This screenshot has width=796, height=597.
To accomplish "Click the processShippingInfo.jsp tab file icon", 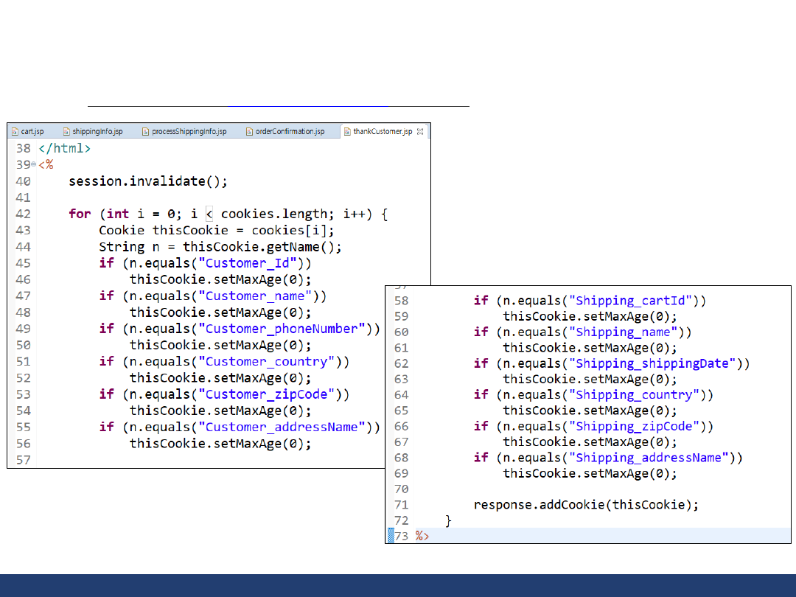I will click(x=145, y=132).
